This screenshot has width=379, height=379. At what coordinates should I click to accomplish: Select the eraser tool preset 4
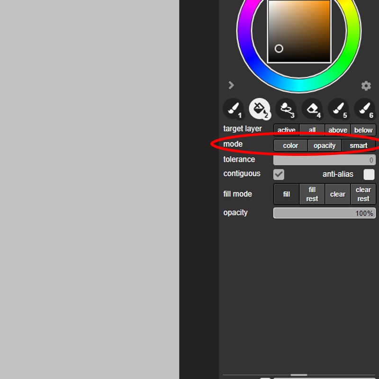point(312,109)
